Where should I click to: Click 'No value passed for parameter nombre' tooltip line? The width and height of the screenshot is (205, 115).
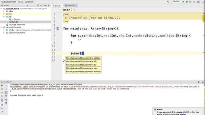tap(83, 72)
